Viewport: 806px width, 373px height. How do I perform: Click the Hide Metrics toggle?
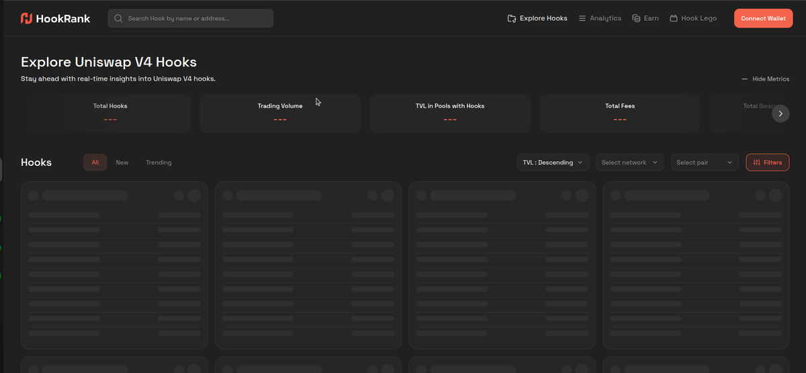[x=765, y=79]
